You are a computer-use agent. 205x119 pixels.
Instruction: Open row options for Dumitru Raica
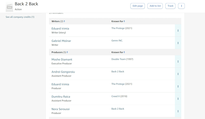[x=178, y=99]
